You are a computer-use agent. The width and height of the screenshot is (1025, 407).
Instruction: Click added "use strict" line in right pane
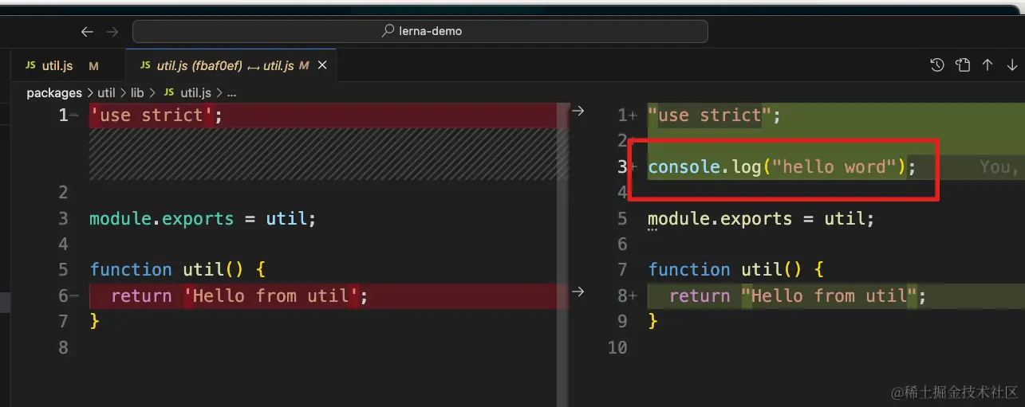(x=715, y=115)
